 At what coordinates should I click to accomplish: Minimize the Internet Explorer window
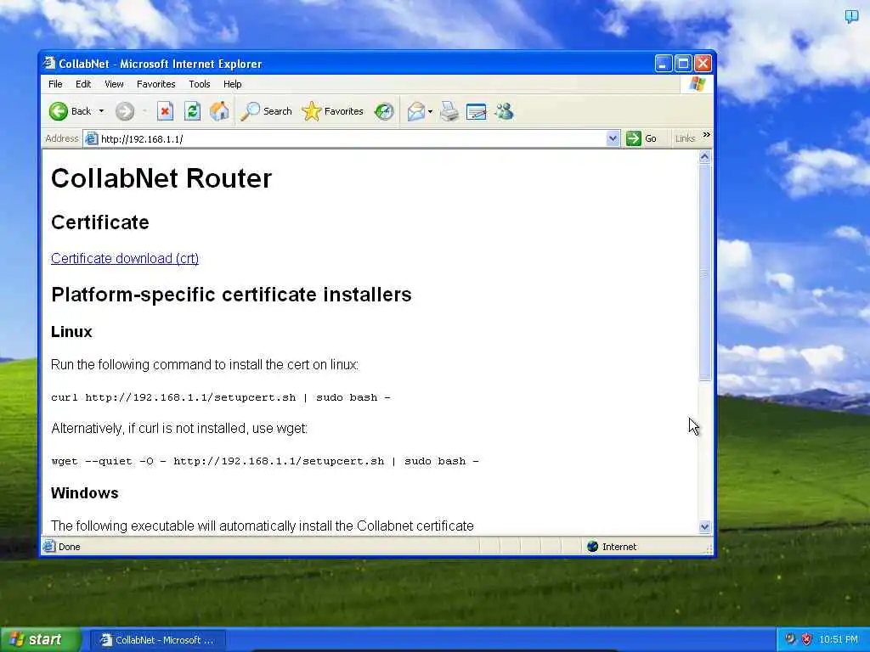[664, 64]
